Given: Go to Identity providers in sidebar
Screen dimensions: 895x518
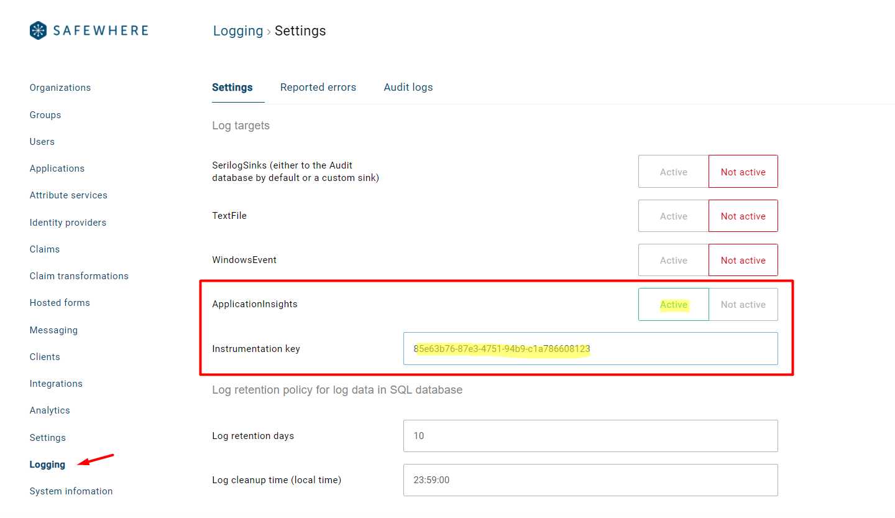Looking at the screenshot, I should pyautogui.click(x=68, y=223).
